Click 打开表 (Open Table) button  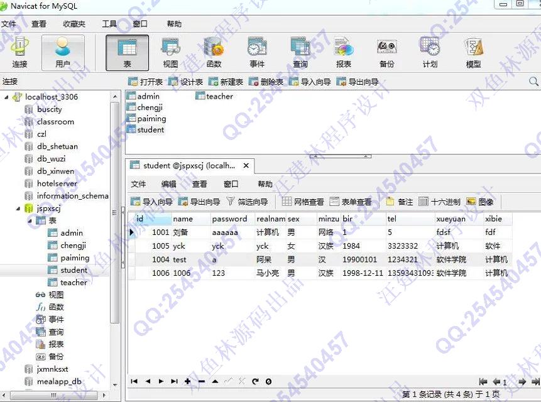click(x=145, y=82)
